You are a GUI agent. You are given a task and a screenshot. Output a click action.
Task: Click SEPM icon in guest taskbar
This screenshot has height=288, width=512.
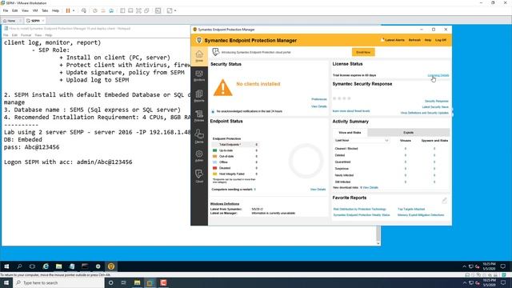tap(111, 266)
